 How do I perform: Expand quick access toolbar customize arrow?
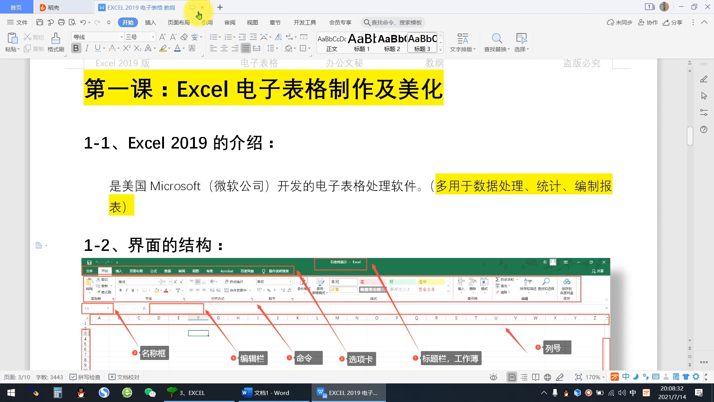[109, 23]
